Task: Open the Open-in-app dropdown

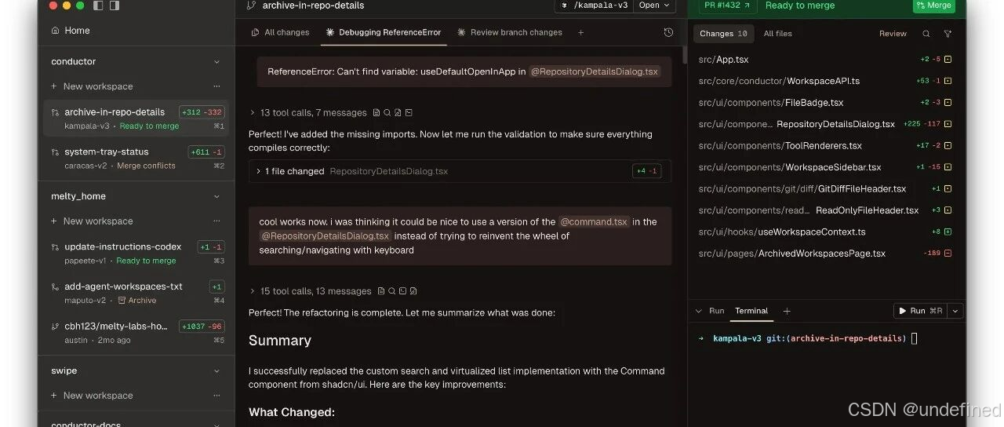Action: tap(654, 5)
